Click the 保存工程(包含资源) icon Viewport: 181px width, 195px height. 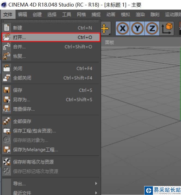coord(7,131)
